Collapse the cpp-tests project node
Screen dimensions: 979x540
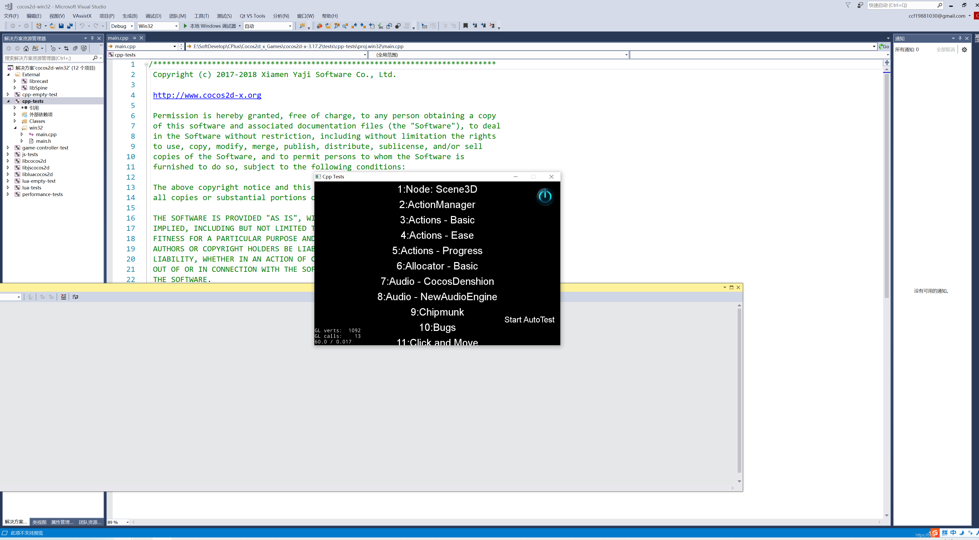coord(8,101)
